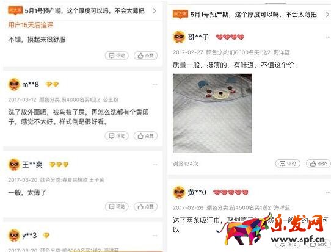Screen dimensions: 331x252
Task: Open more options for m**8 review
Action: [x=155, y=85]
